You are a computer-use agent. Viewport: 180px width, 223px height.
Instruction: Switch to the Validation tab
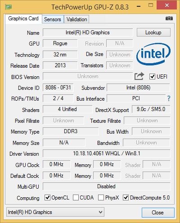click(x=76, y=19)
